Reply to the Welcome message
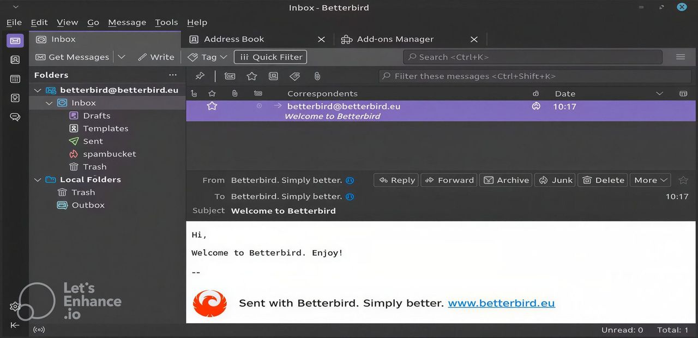This screenshot has width=698, height=338. pyautogui.click(x=396, y=180)
